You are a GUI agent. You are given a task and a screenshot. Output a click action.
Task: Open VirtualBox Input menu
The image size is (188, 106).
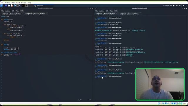coord(18,3)
